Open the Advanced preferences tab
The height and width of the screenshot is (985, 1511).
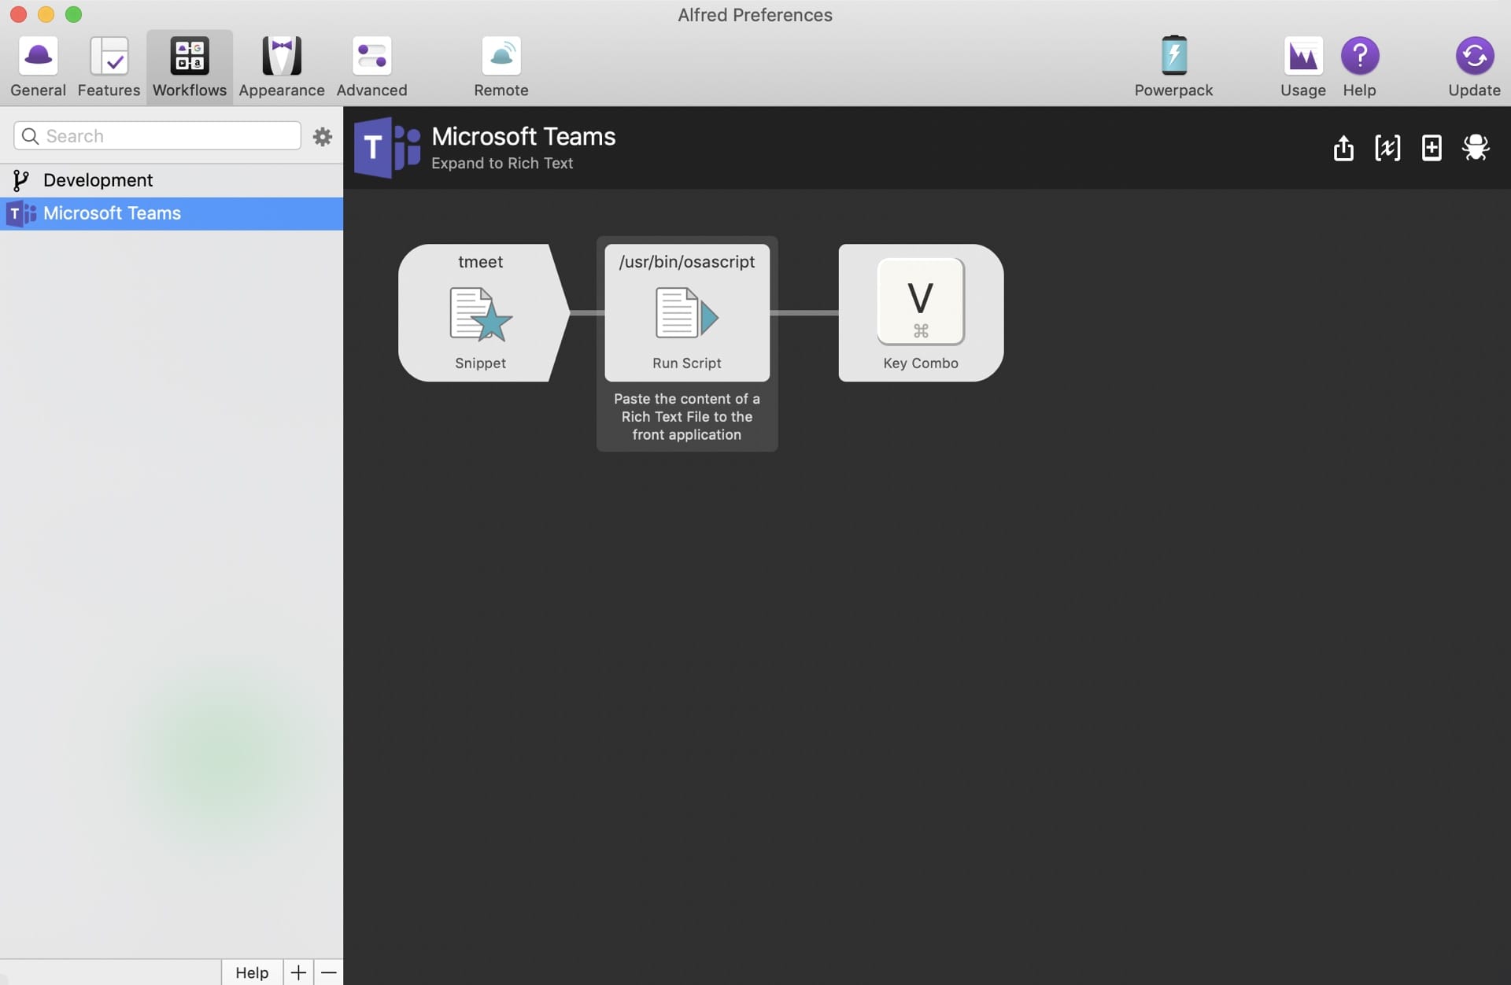(x=371, y=67)
